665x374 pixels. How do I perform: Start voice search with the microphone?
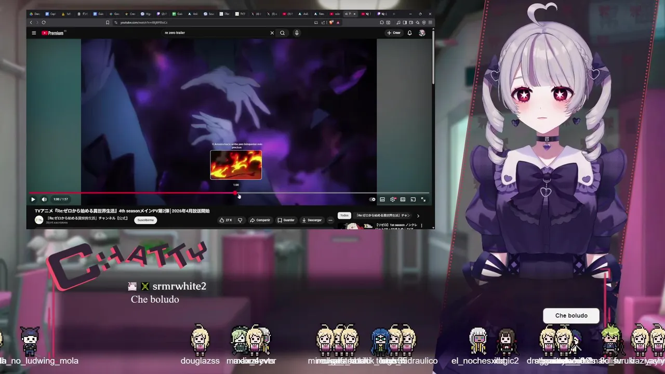click(x=297, y=33)
